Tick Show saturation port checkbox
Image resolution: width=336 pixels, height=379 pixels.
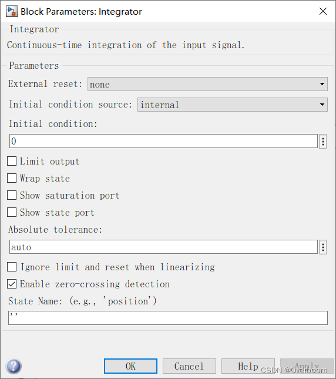12,195
